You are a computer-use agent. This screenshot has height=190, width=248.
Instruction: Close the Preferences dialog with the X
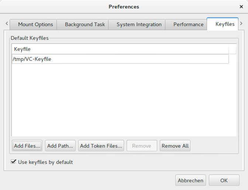point(241,7)
